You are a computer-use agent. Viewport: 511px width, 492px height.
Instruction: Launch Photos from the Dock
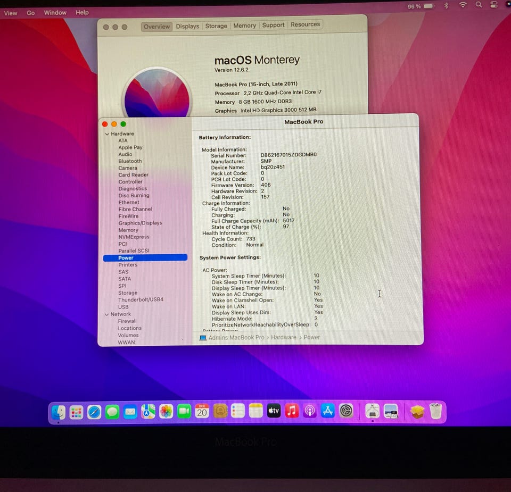click(166, 412)
